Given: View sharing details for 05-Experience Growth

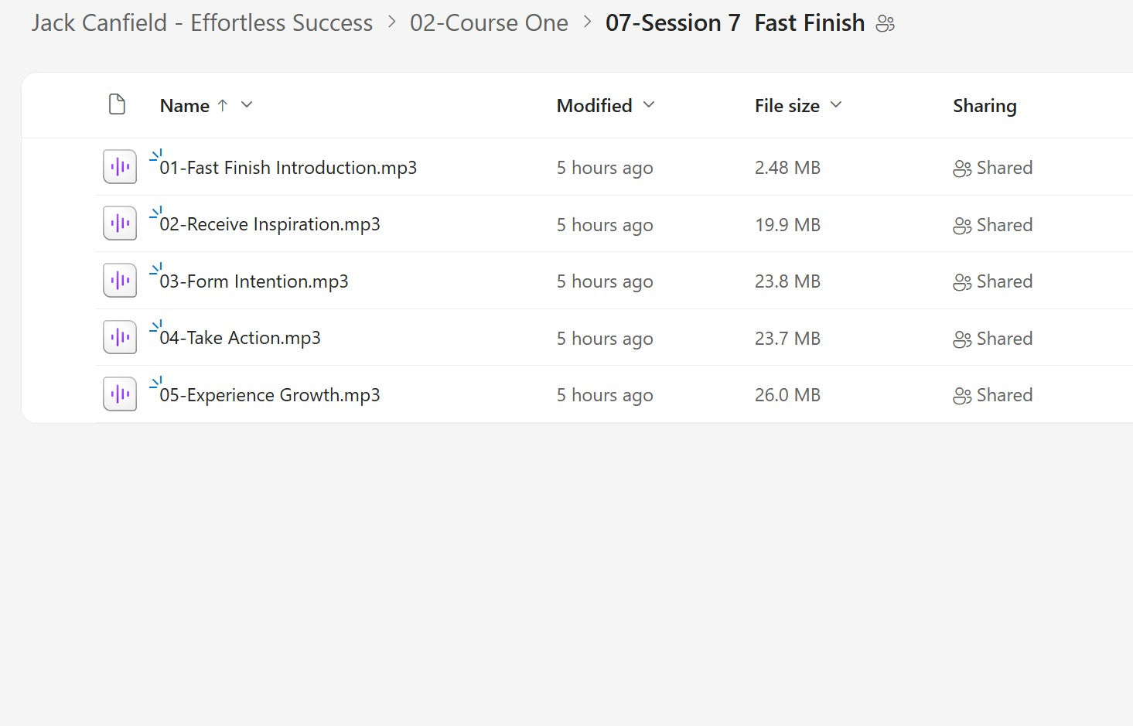Looking at the screenshot, I should 992,394.
